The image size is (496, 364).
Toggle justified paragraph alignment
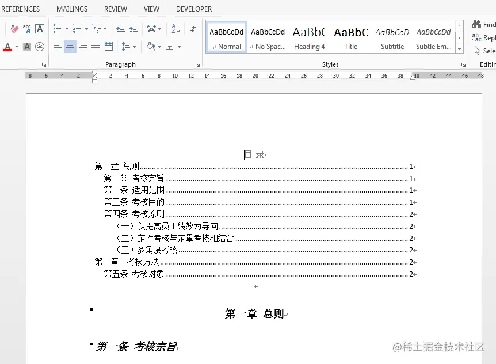pyautogui.click(x=95, y=47)
